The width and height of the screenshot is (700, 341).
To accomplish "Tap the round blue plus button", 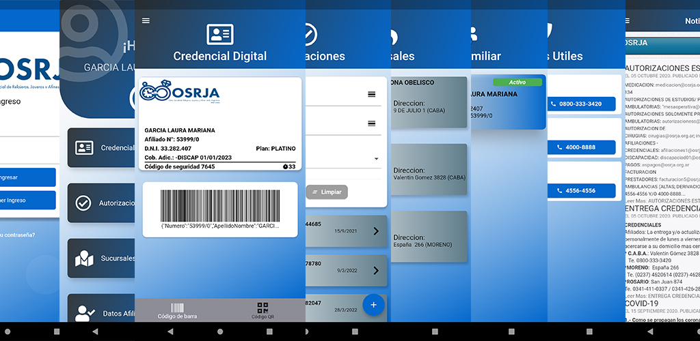I will tap(374, 305).
